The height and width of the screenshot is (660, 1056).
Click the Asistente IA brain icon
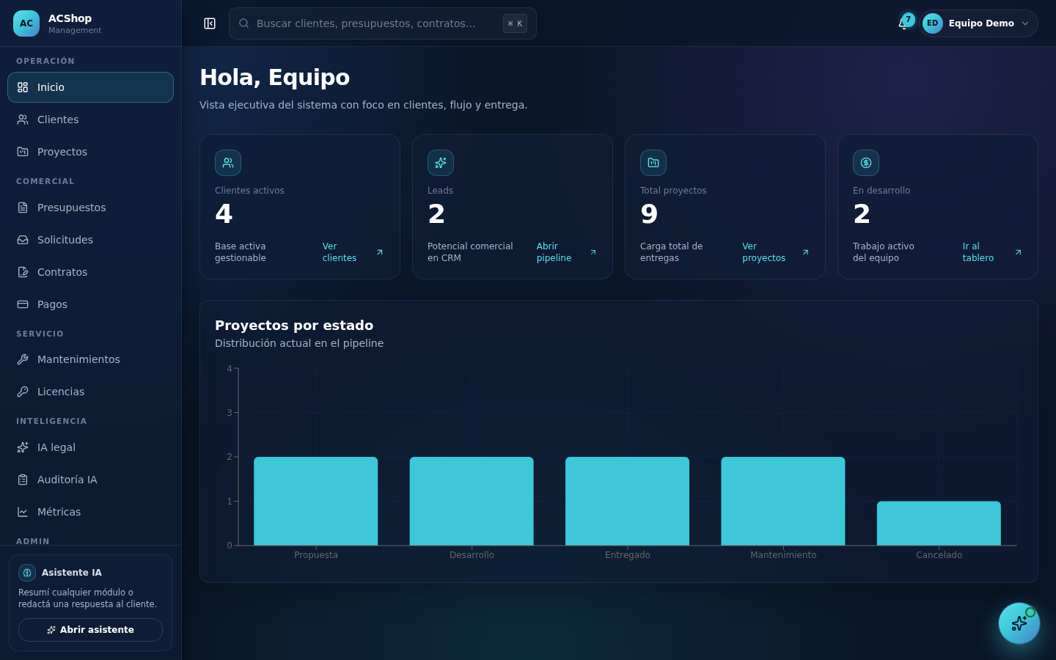click(x=27, y=573)
